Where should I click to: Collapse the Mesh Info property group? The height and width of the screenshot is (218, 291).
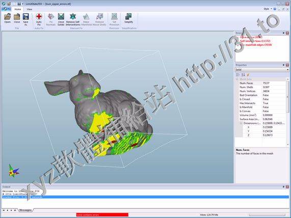click(237, 79)
